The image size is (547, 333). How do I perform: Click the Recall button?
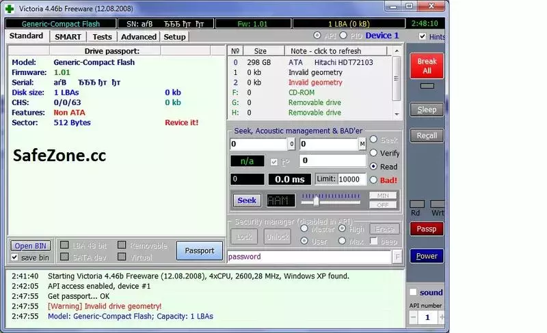[427, 136]
